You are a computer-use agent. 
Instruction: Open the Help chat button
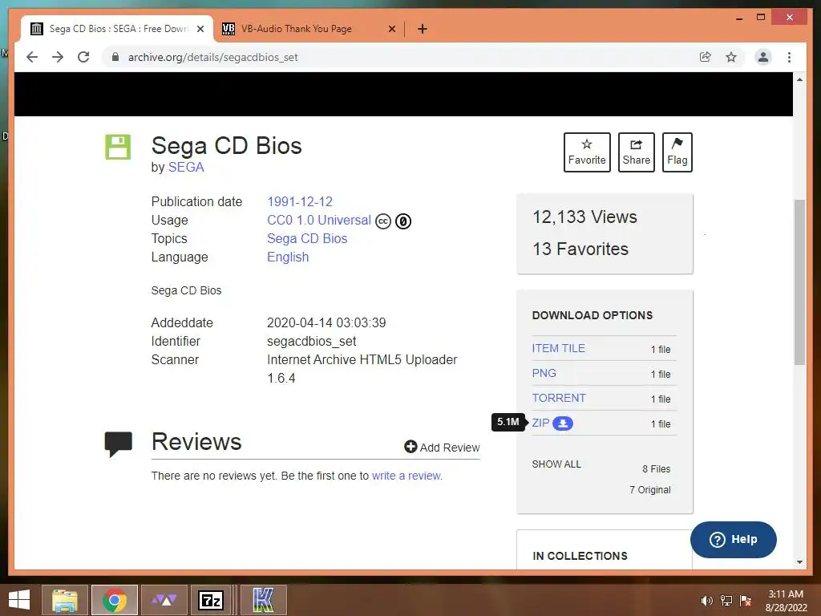tap(733, 540)
